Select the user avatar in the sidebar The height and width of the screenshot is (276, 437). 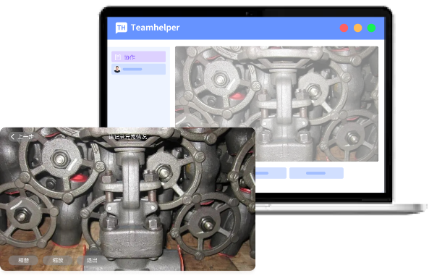point(117,70)
